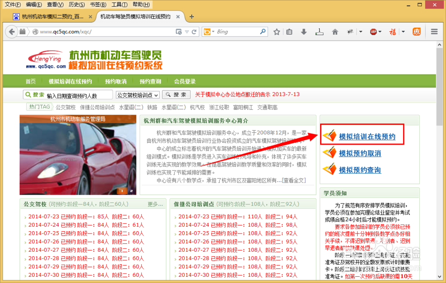This screenshot has width=446, height=283.
Task: Open the 书签(B) menu
Action: [x=98, y=4]
